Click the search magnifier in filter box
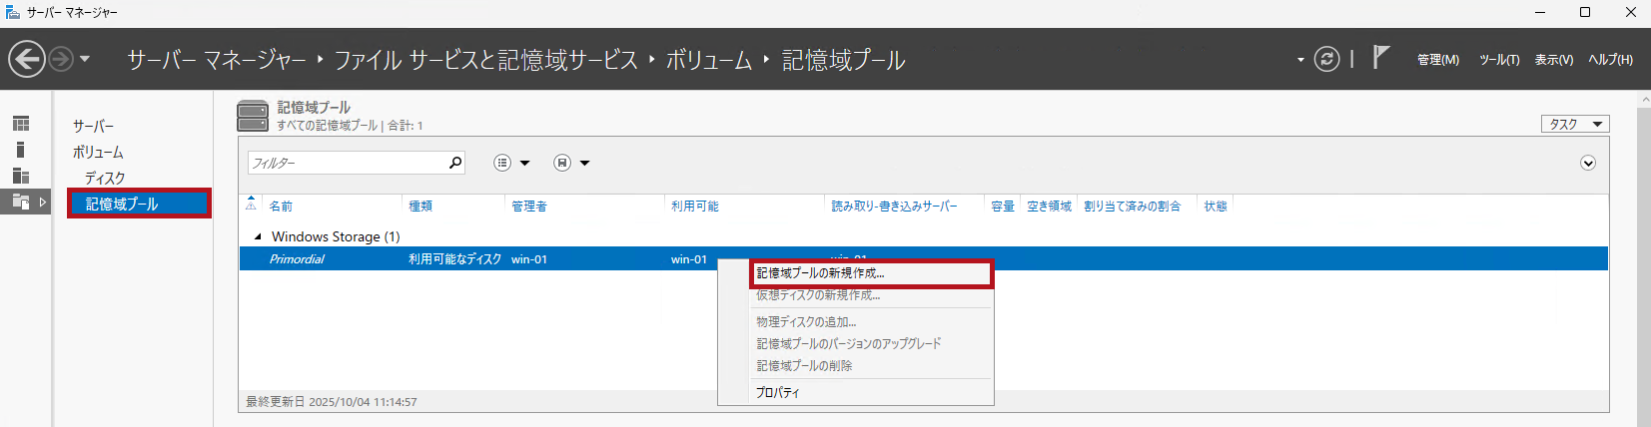The width and height of the screenshot is (1651, 427). (x=455, y=163)
